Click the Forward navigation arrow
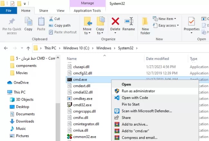 15,48
